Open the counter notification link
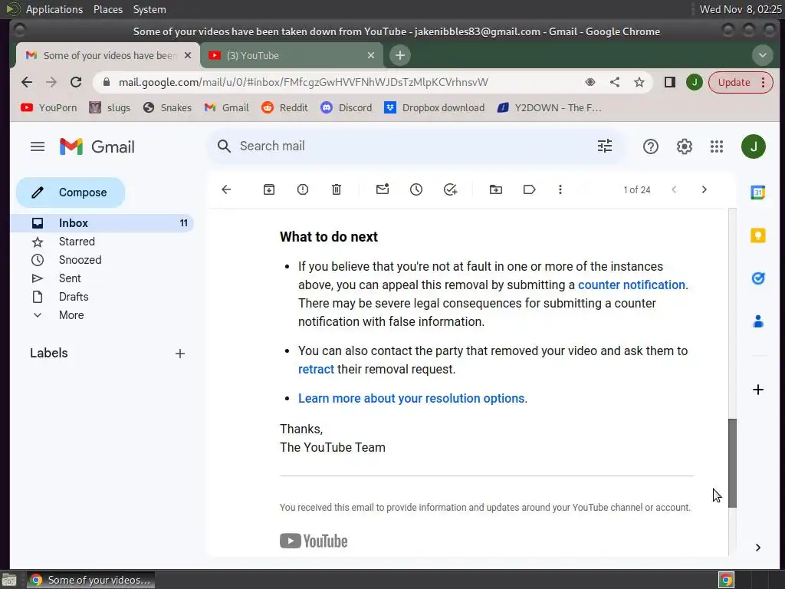 pos(632,285)
